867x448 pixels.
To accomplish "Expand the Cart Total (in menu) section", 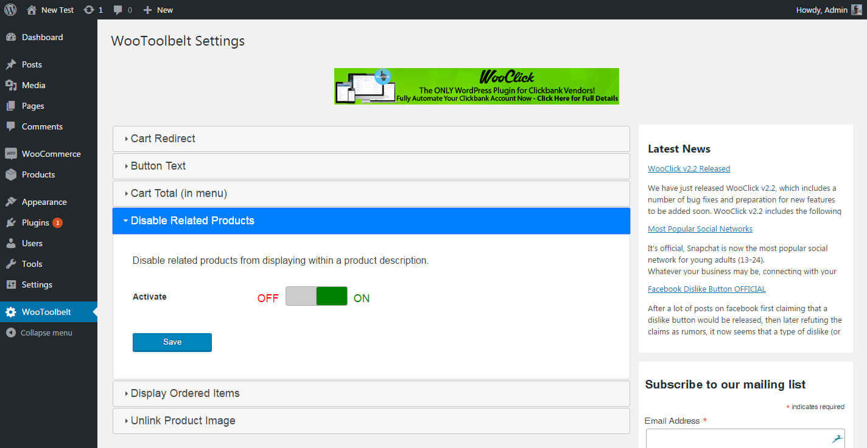I will (371, 193).
